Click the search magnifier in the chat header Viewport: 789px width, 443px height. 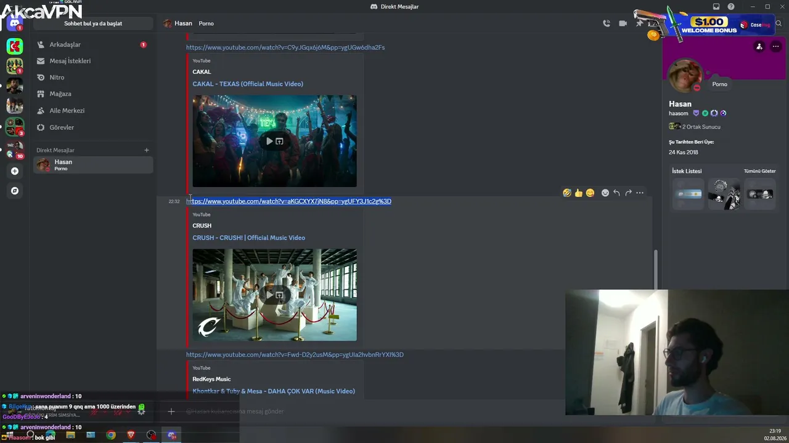click(779, 23)
